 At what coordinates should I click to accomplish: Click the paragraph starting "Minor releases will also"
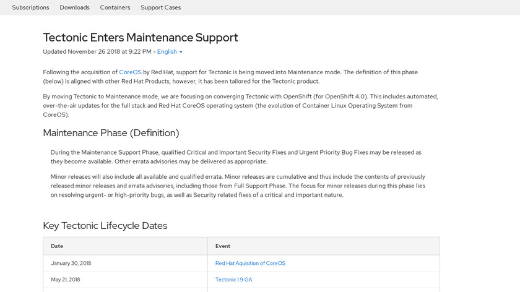click(238, 186)
